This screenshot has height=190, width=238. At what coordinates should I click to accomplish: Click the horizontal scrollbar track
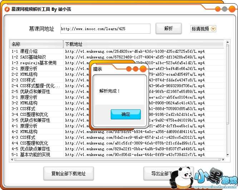coord(118,160)
